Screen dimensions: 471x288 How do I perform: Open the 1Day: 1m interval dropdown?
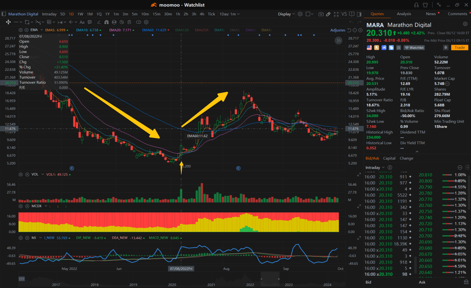(230, 14)
